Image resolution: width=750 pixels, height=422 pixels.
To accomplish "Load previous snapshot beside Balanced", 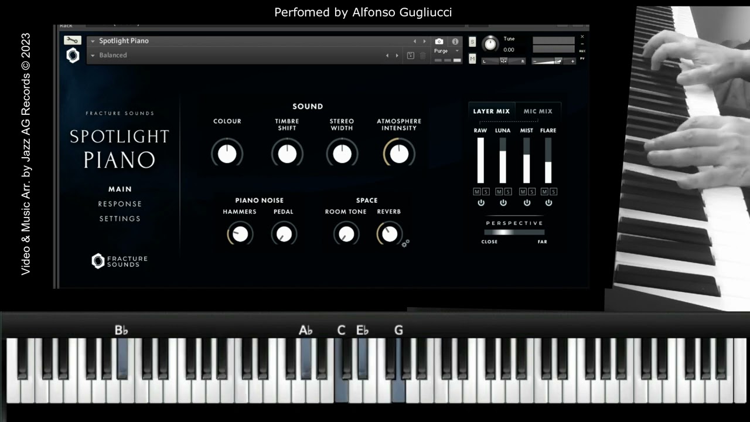I will pos(387,55).
